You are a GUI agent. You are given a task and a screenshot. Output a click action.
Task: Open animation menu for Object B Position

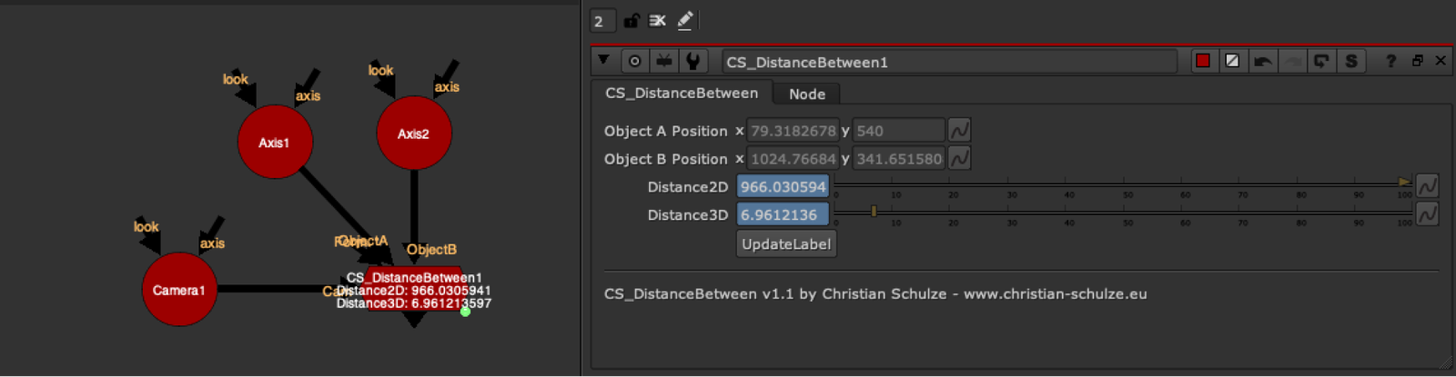[x=959, y=158]
